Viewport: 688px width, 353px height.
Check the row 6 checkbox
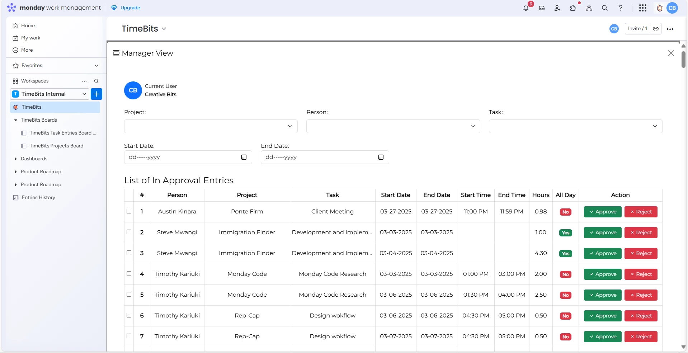[x=129, y=315]
